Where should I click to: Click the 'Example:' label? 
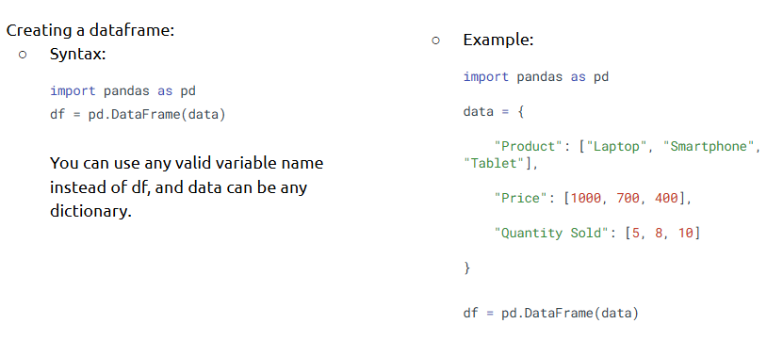tap(498, 40)
